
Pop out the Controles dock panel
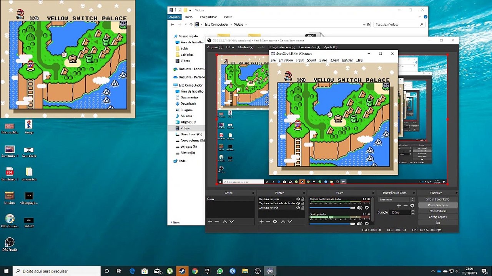click(457, 193)
